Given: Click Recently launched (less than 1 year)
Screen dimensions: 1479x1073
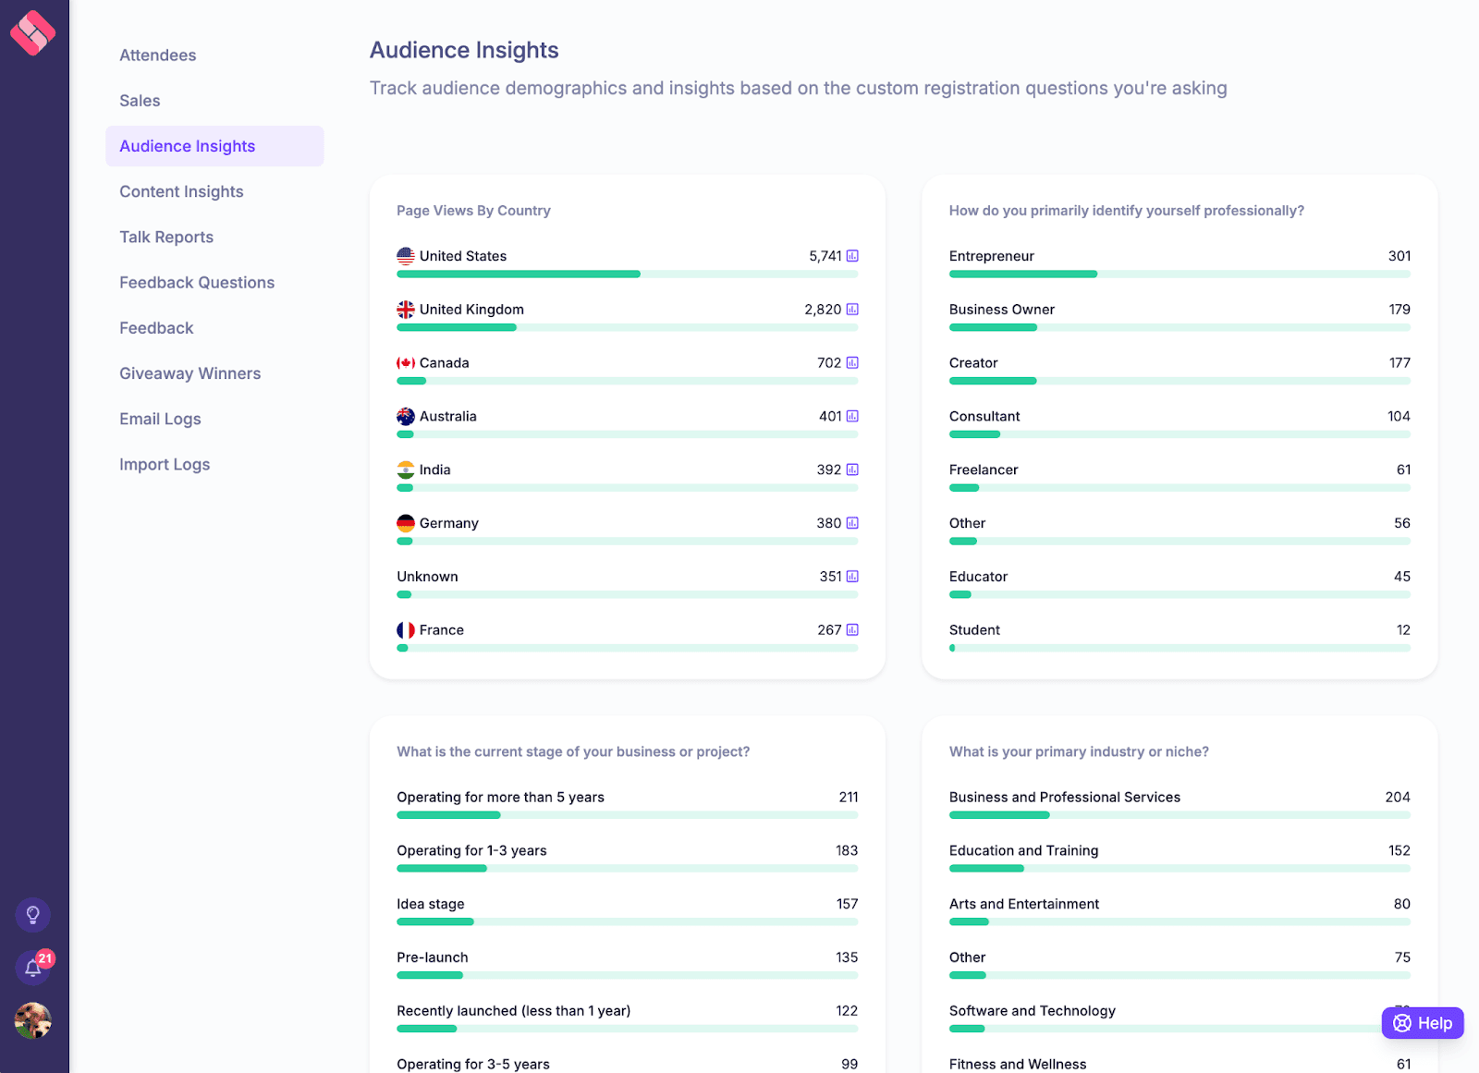Looking at the screenshot, I should [x=514, y=1011].
